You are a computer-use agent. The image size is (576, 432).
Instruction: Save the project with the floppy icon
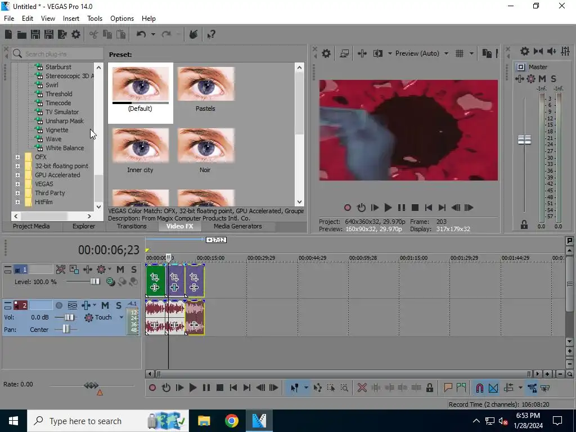click(35, 34)
